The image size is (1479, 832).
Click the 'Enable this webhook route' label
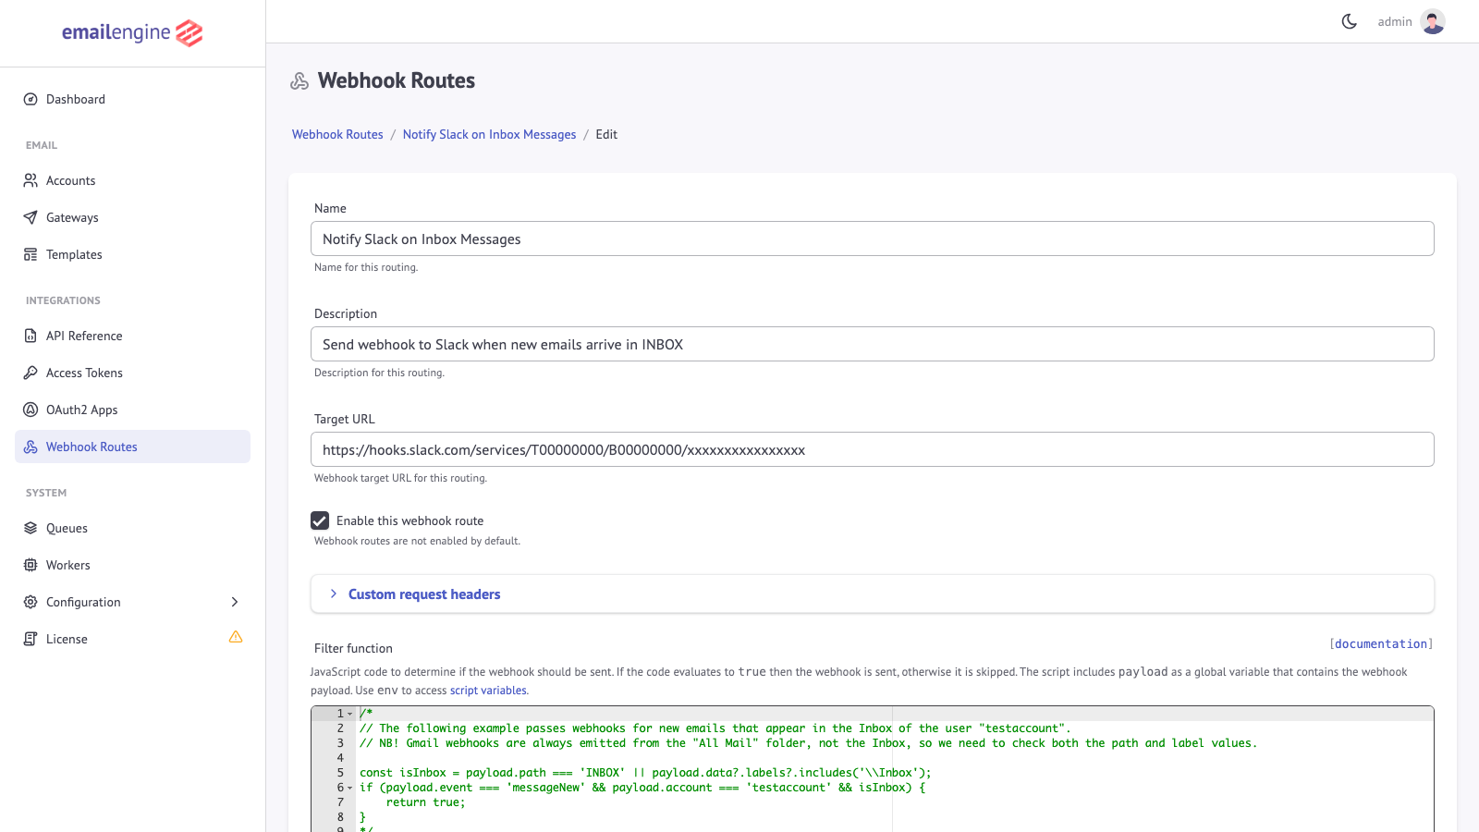409,520
